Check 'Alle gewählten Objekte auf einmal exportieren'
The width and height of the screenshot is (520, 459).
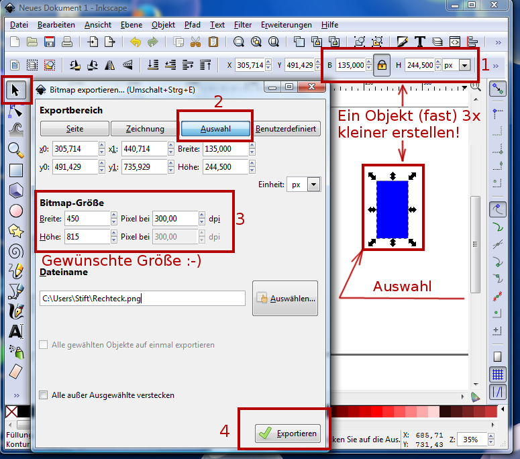43,344
